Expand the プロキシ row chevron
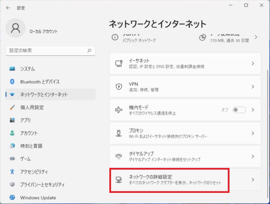270x204 pixels. tap(253, 133)
